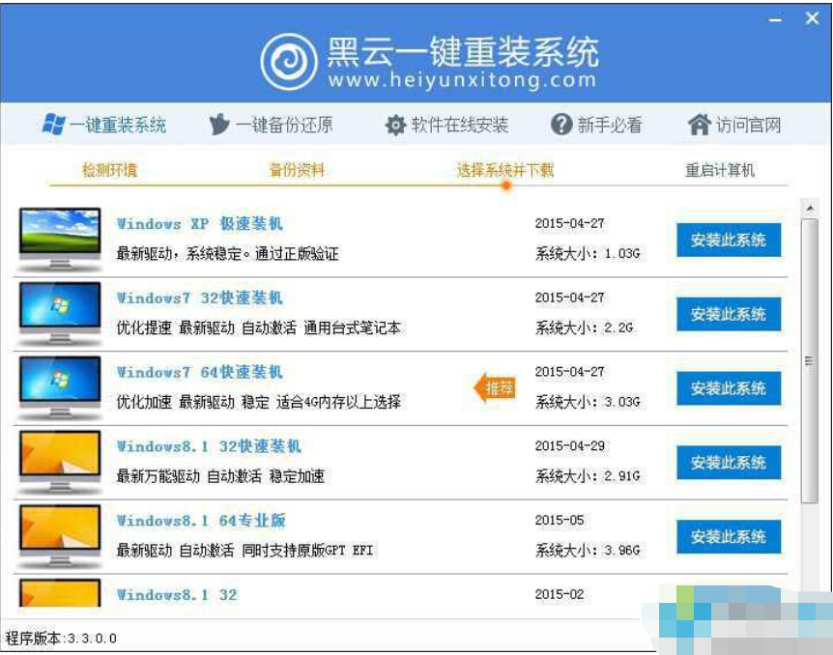Click the orange 推荐 badge

click(495, 387)
